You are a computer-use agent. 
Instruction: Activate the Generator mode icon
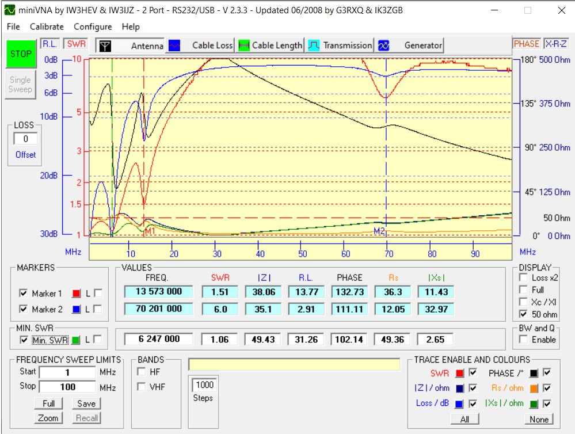(384, 45)
